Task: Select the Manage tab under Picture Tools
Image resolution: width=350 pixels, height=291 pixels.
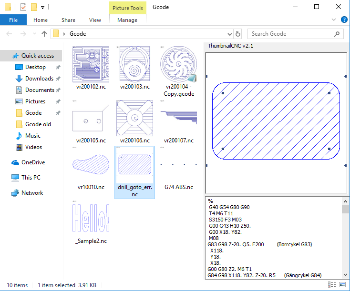Action: (x=127, y=20)
